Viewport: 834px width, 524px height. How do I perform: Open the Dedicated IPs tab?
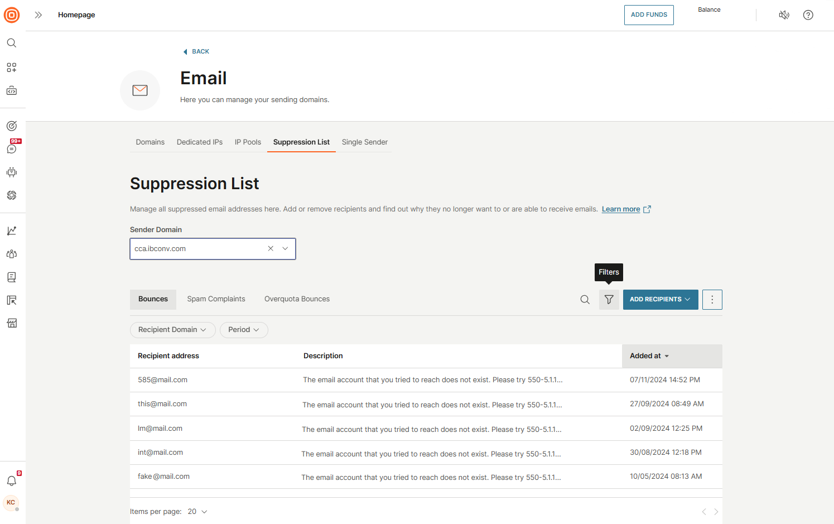[x=199, y=142]
